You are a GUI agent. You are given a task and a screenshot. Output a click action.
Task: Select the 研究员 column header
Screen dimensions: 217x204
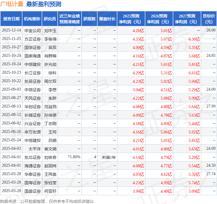pyautogui.click(x=50, y=19)
